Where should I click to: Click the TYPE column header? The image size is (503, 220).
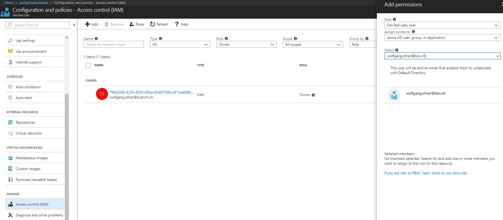[201, 65]
